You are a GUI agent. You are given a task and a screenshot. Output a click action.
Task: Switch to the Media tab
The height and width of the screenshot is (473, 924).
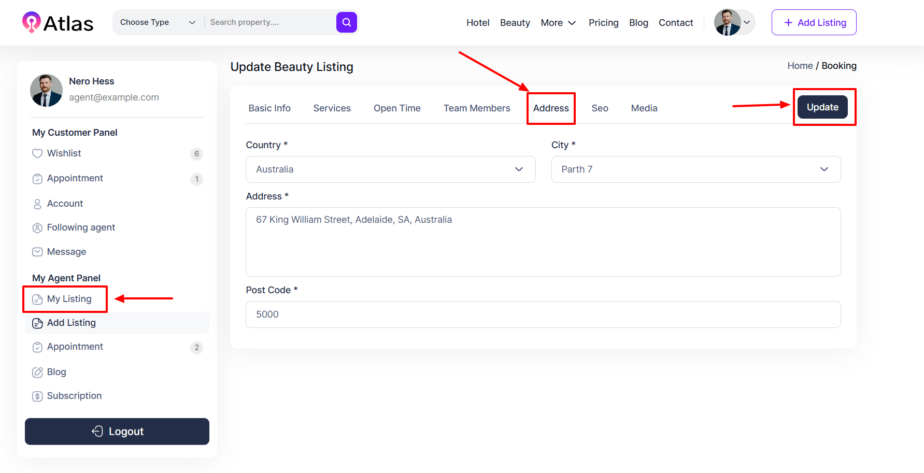(644, 108)
